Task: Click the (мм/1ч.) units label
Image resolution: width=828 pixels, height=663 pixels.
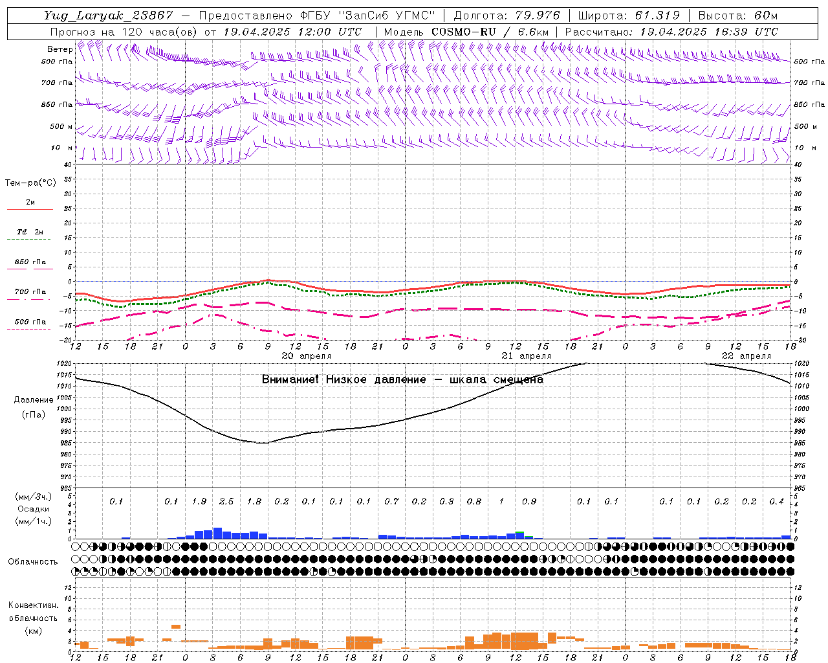Action: pos(33,521)
